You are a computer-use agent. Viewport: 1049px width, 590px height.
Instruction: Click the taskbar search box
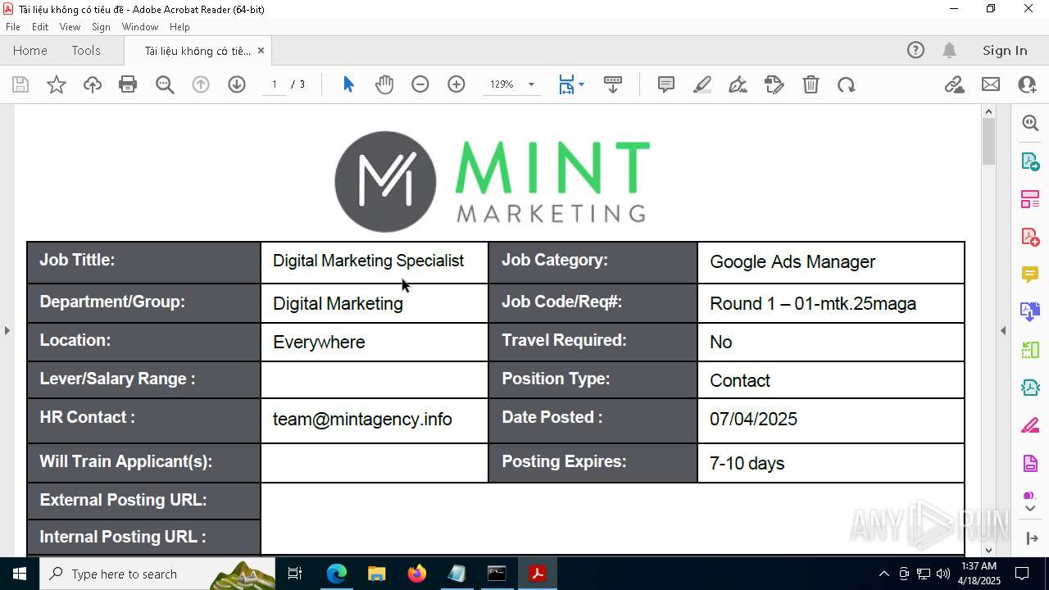pos(157,574)
